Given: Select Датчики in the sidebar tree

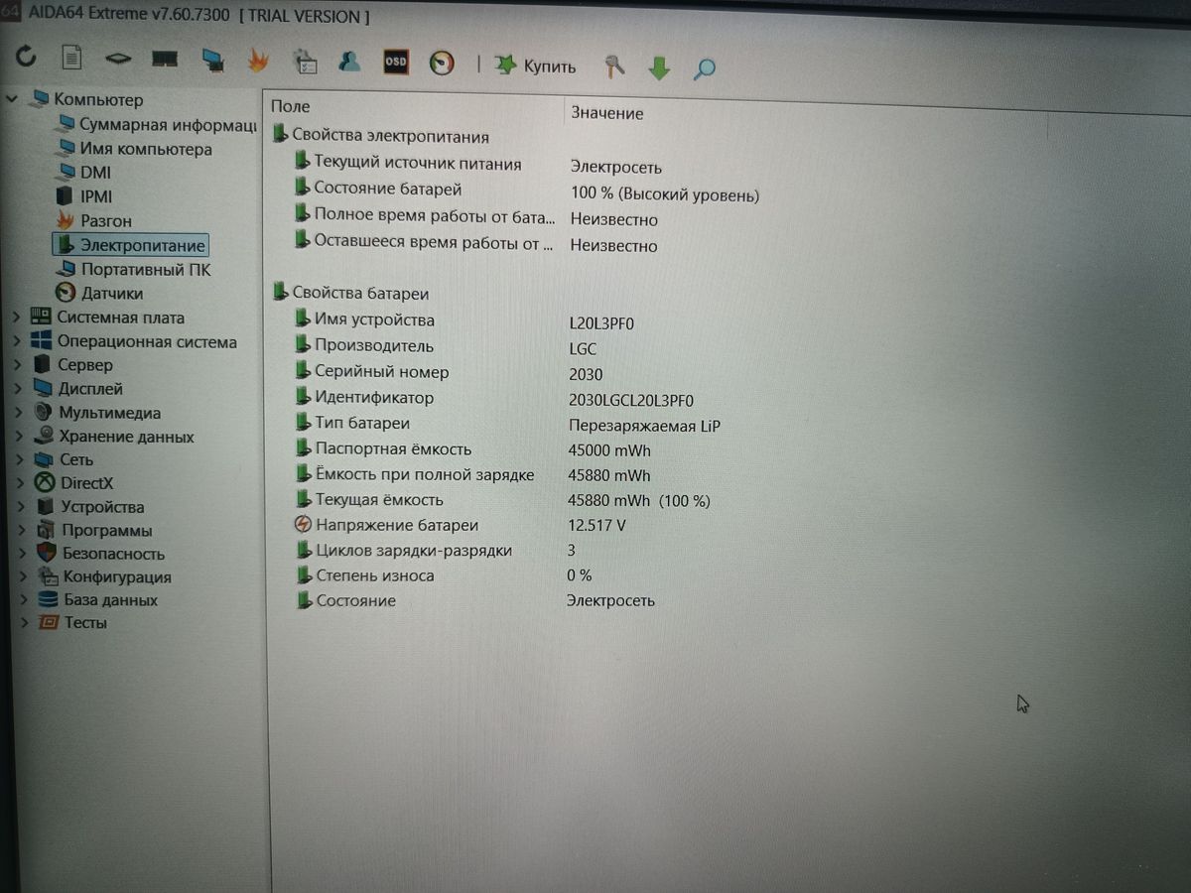Looking at the screenshot, I should point(111,294).
